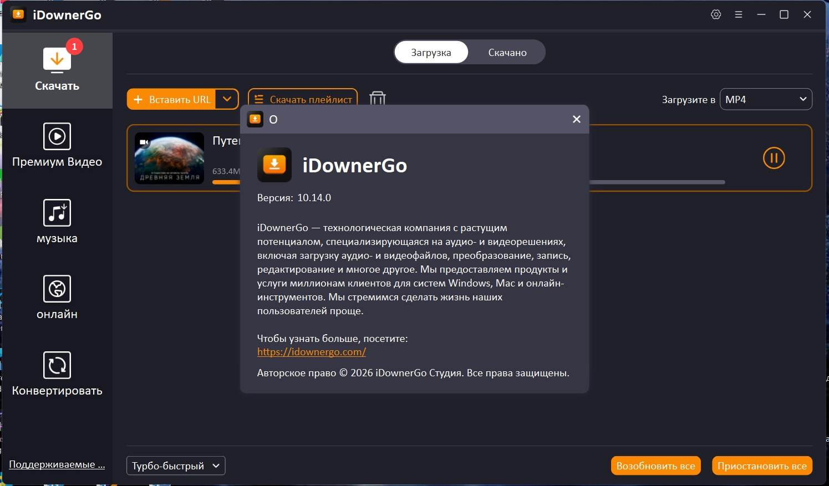Open the онлайн browser section
The height and width of the screenshot is (486, 829).
click(57, 298)
